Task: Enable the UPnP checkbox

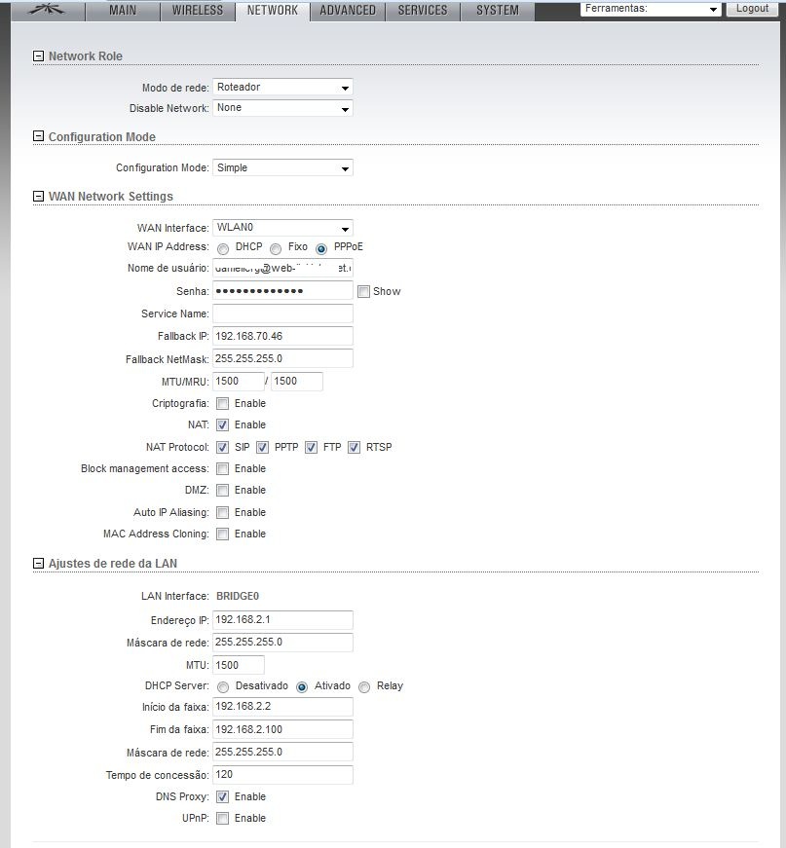Action: click(x=223, y=819)
